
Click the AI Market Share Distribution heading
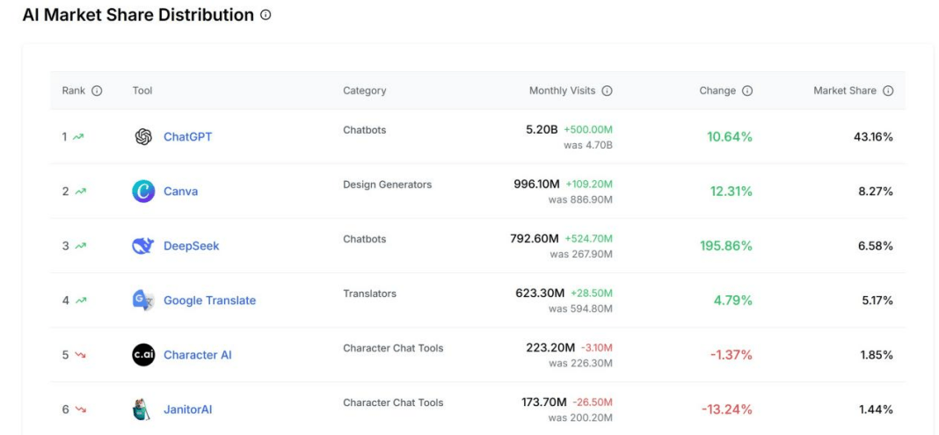(138, 15)
